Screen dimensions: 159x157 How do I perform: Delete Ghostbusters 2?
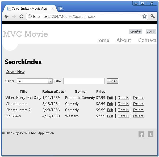[138, 110]
